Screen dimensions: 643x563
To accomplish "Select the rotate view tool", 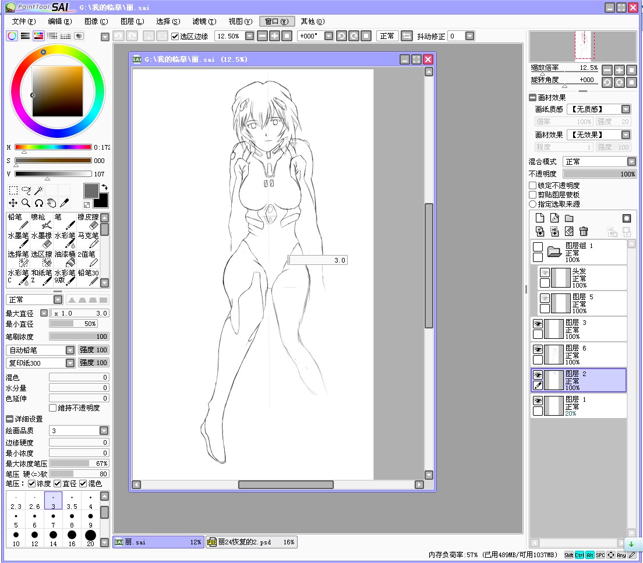I will point(38,203).
